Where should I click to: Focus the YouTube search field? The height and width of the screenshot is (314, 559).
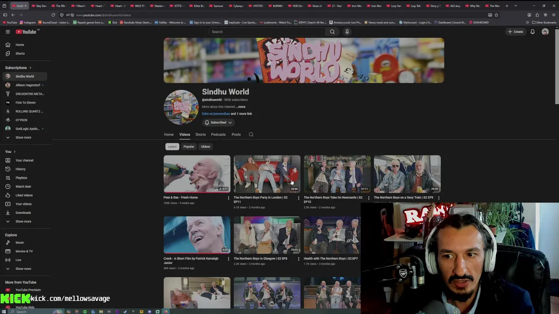coord(266,32)
